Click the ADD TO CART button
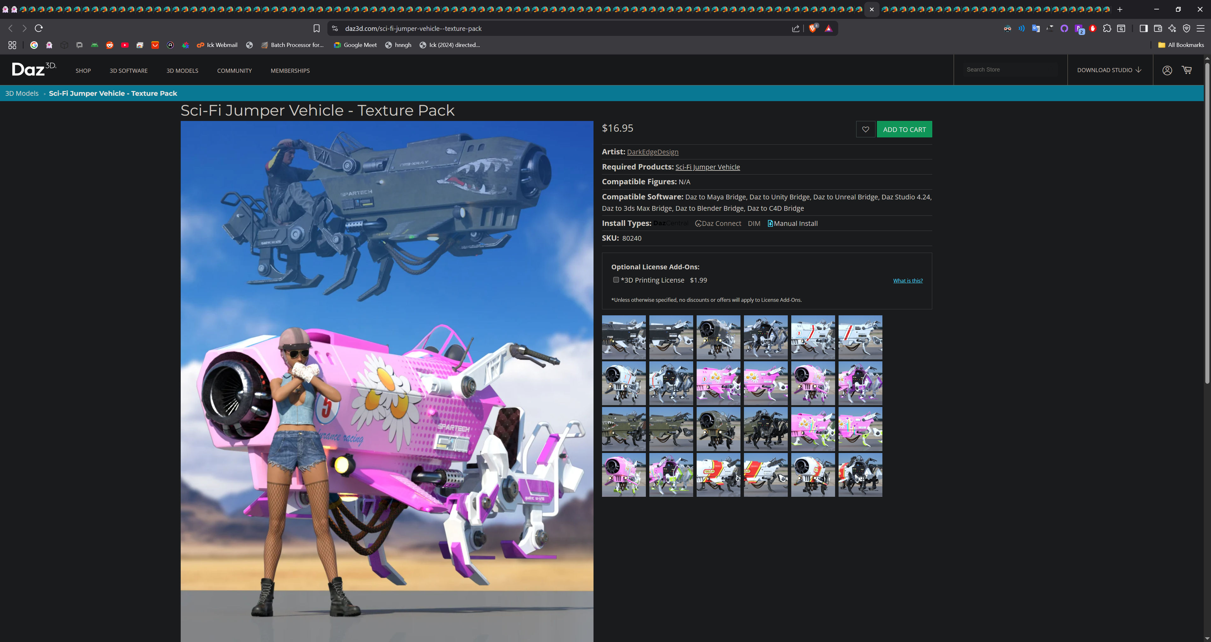 904,129
